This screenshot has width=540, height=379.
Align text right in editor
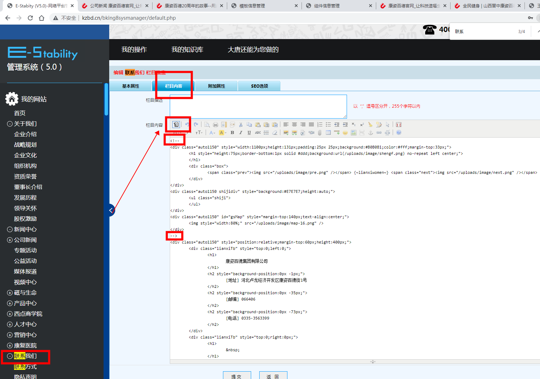tap(303, 125)
